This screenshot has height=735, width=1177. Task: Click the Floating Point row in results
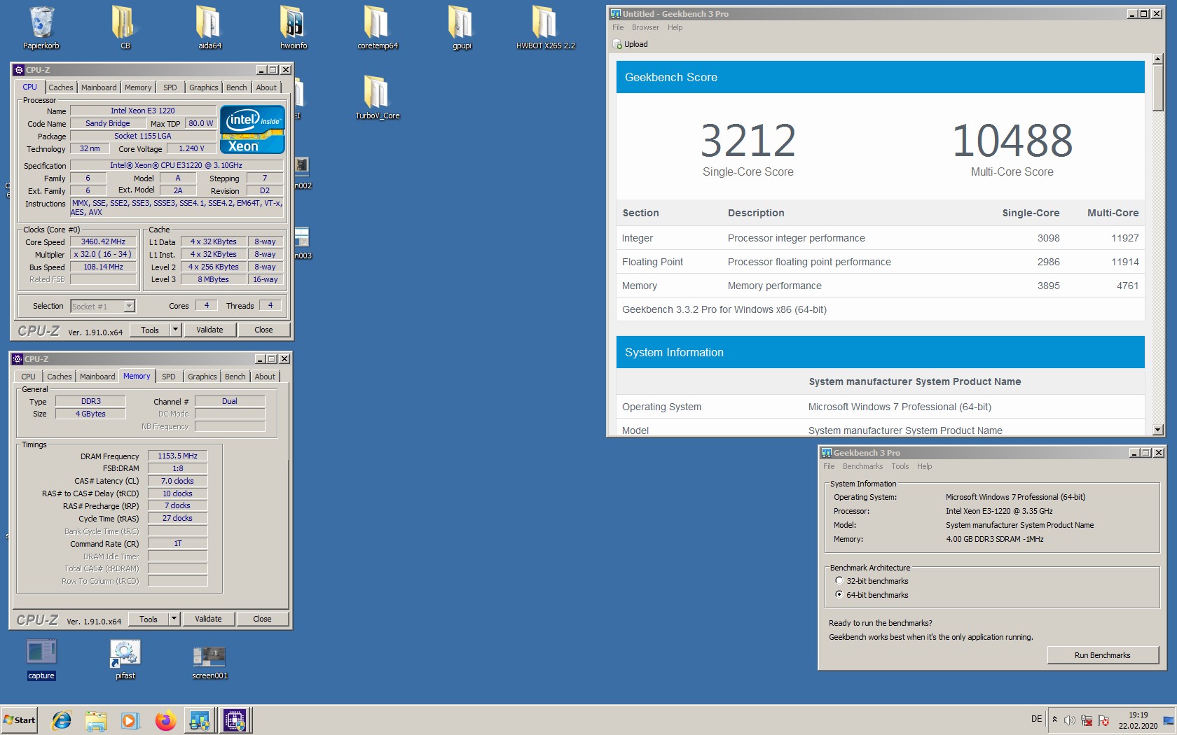coord(880,262)
